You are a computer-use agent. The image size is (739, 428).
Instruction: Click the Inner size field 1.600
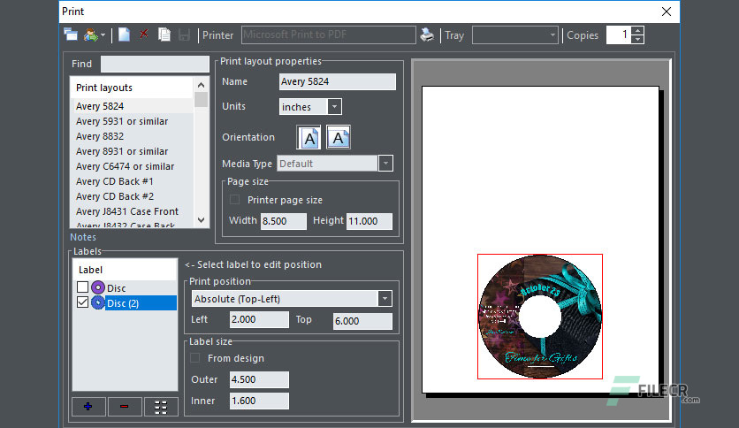[259, 401]
